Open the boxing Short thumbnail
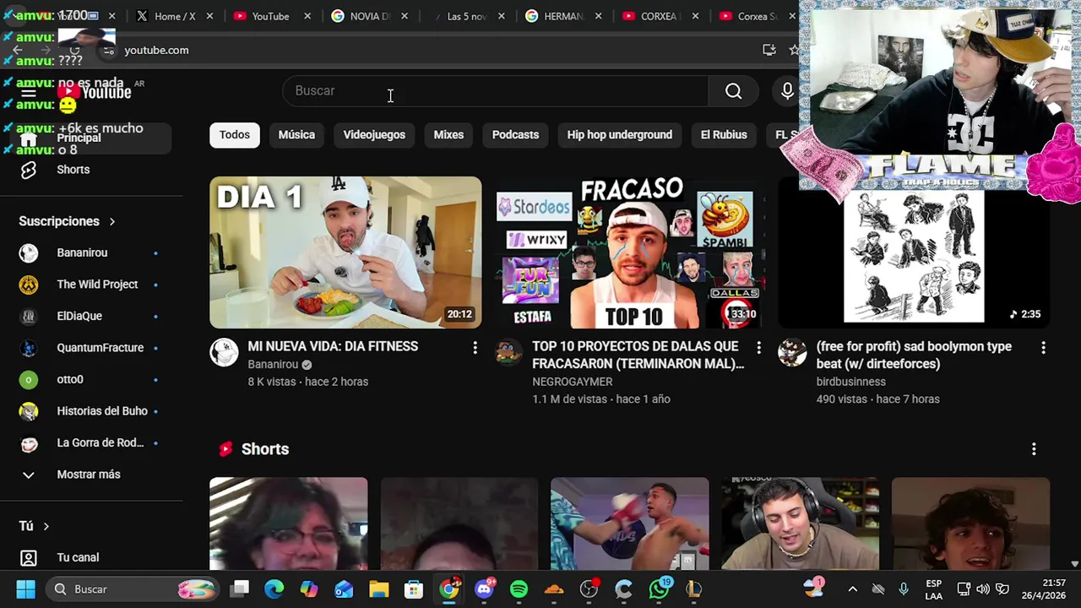This screenshot has width=1081, height=608. coord(630,524)
